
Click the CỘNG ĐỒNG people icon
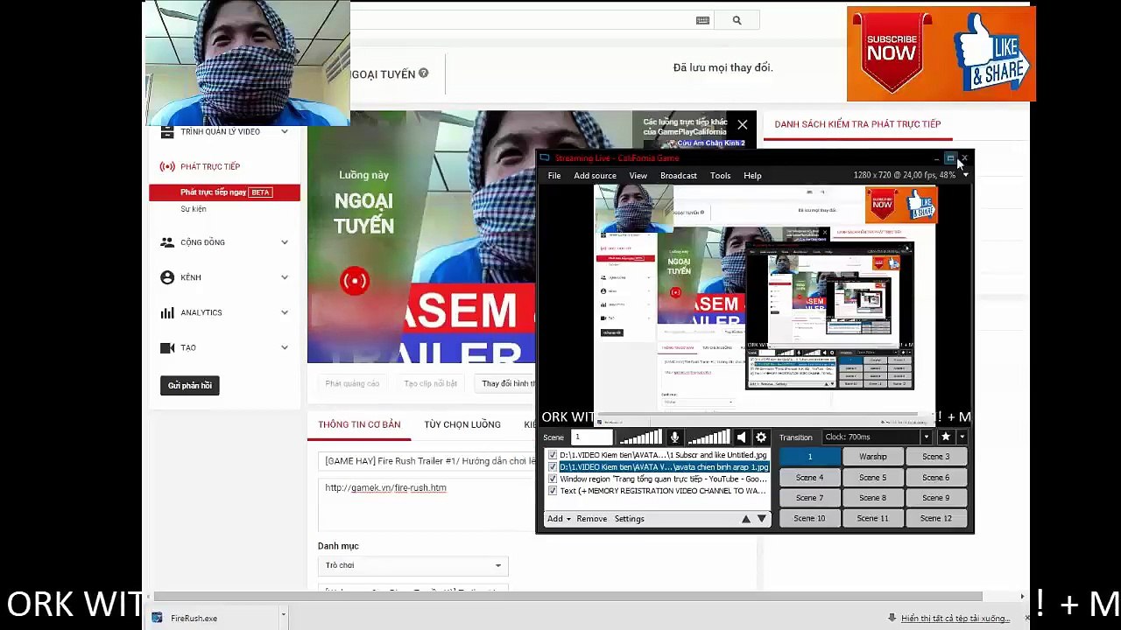[x=167, y=242]
